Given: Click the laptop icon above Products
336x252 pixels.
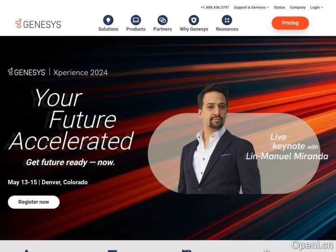Looking at the screenshot, I should (x=136, y=20).
